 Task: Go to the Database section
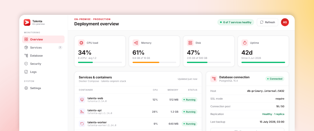[x=43, y=56]
